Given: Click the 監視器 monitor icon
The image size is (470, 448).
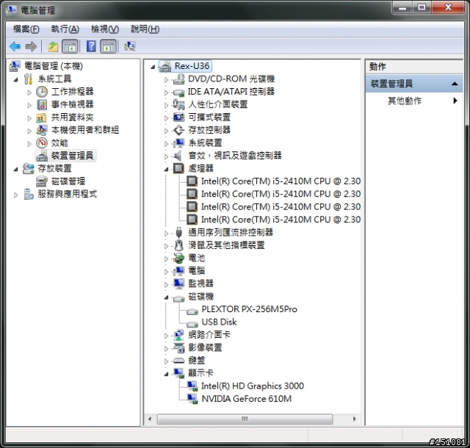Looking at the screenshot, I should [x=179, y=283].
